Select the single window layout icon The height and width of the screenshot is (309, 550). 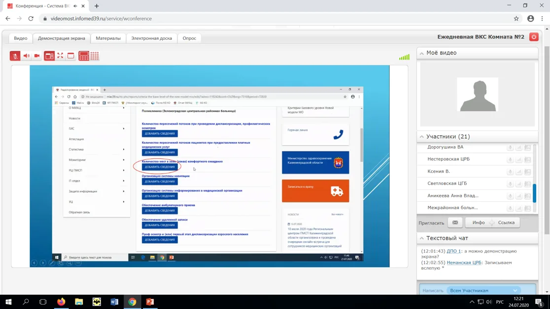[71, 56]
